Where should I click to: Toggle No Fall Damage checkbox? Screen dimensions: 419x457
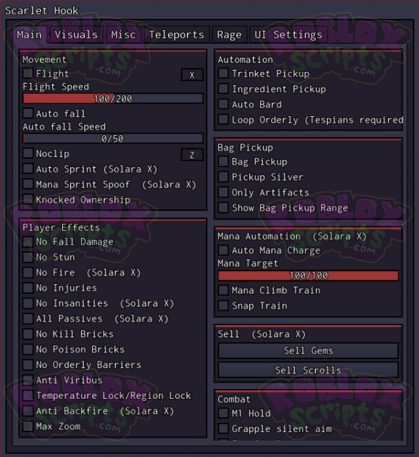28,242
